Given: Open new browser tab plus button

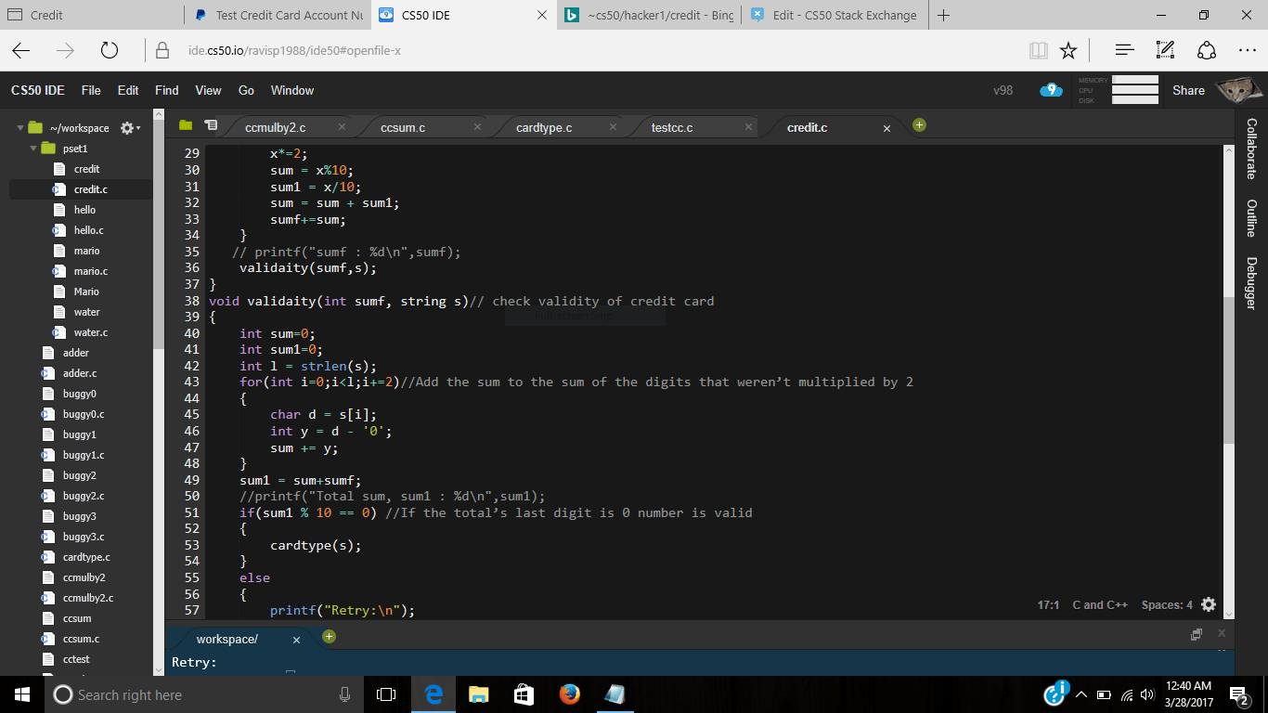Looking at the screenshot, I should (944, 15).
